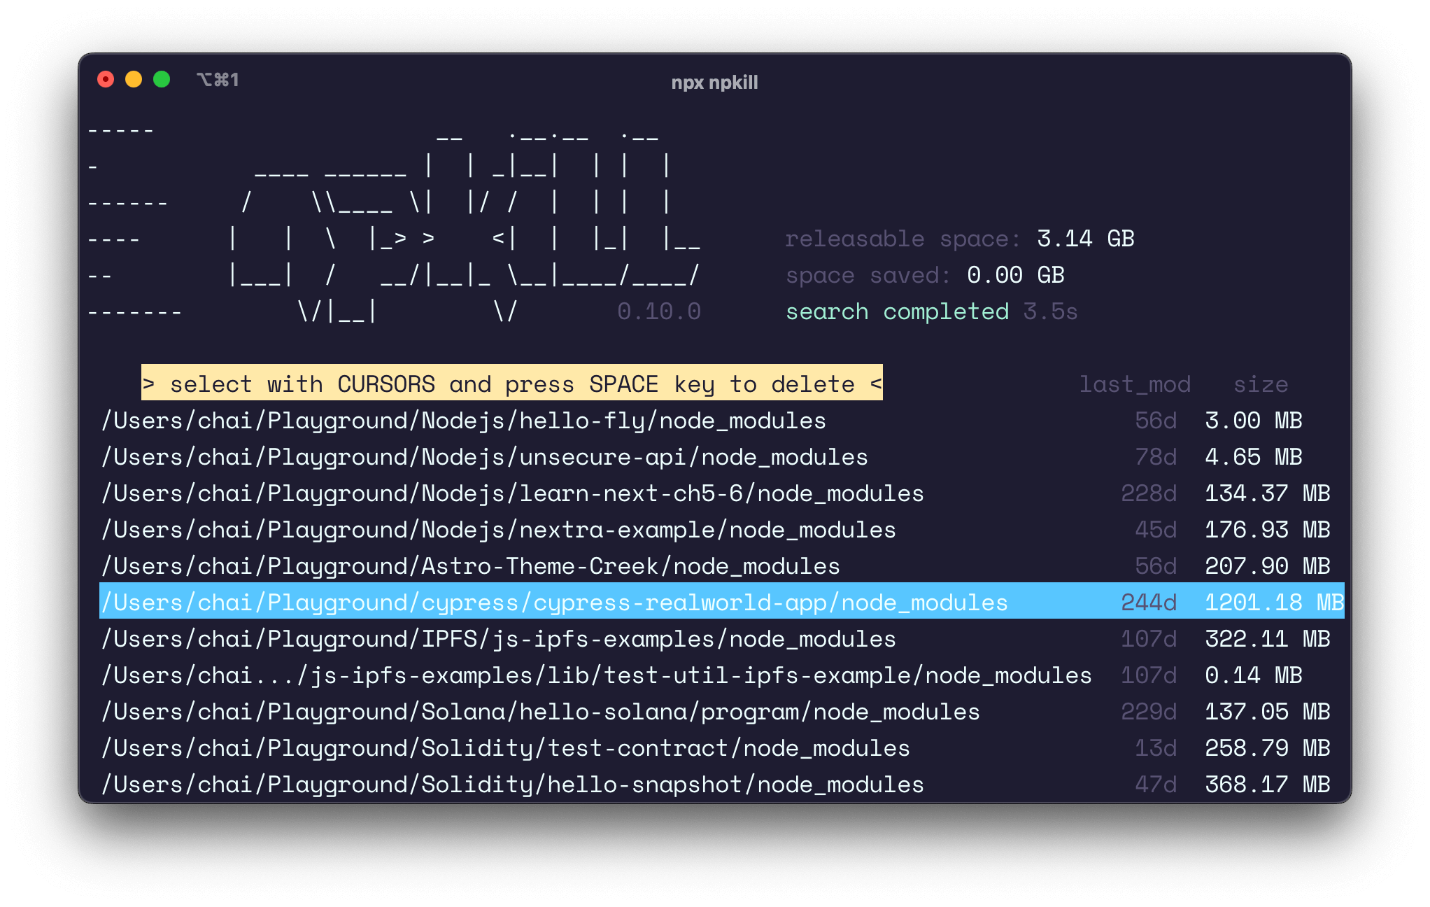Click the 137.05 MB size value

[x=1267, y=712]
